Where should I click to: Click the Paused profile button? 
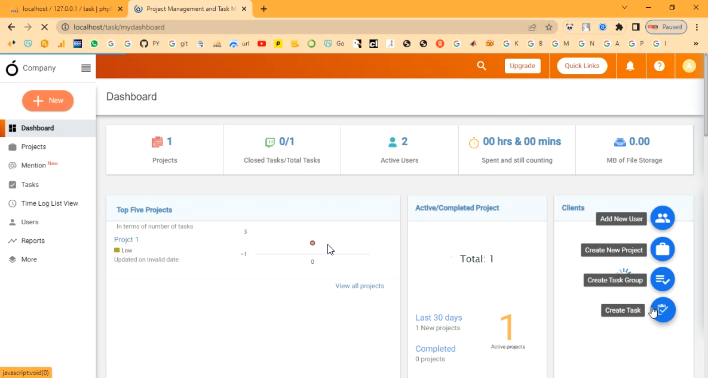(666, 27)
